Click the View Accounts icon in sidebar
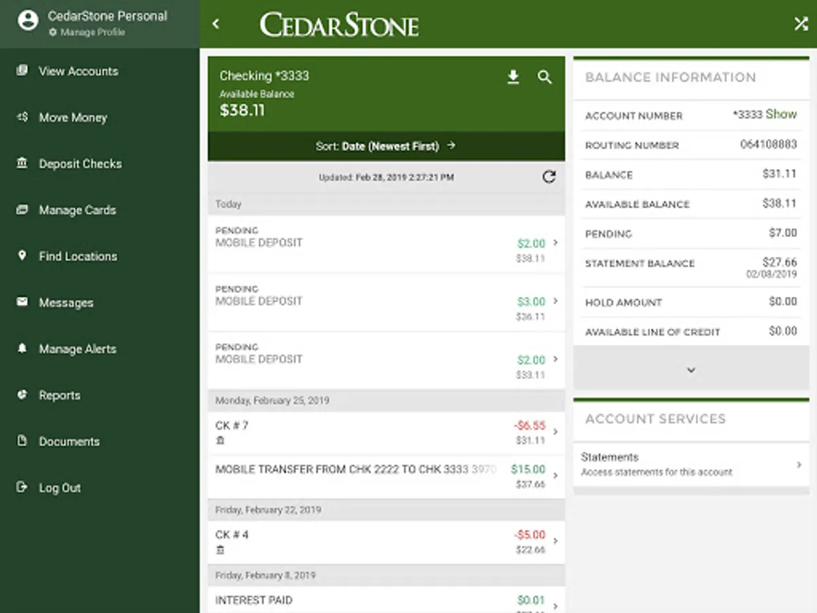Viewport: 817px width, 613px height. [x=22, y=70]
